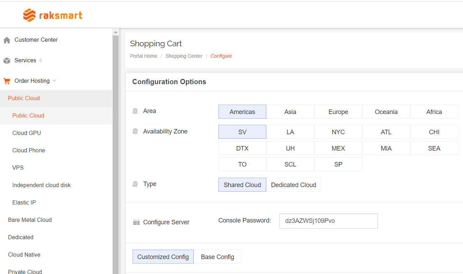Choose UH availability zone
This screenshot has height=274, width=463.
[x=290, y=148]
